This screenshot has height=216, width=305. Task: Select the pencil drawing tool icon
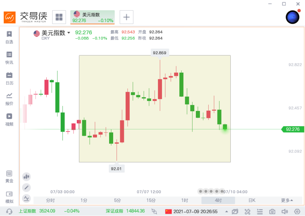point(26,188)
